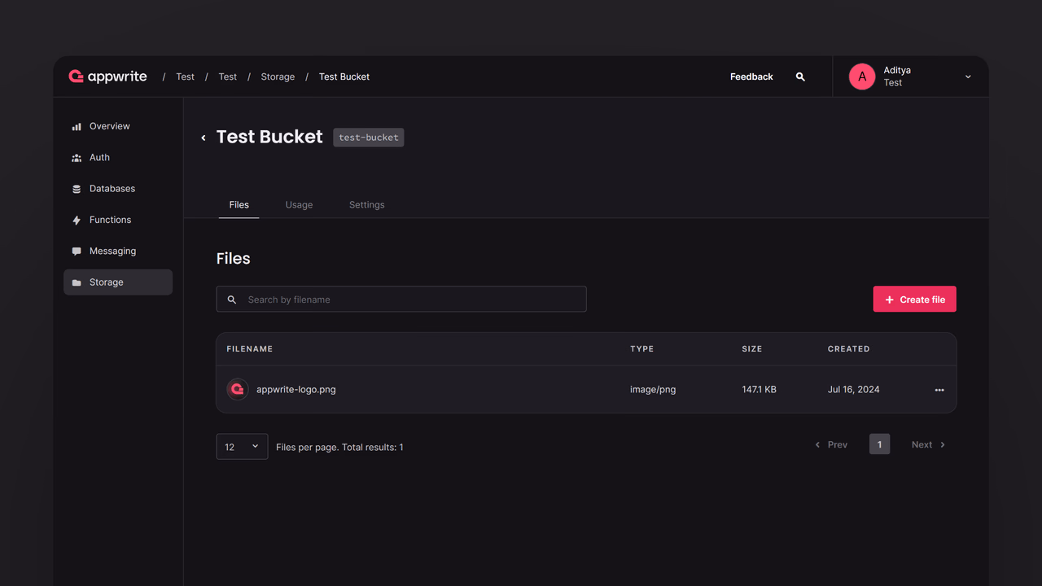
Task: Focus the Search by filename field
Action: pyautogui.click(x=401, y=300)
